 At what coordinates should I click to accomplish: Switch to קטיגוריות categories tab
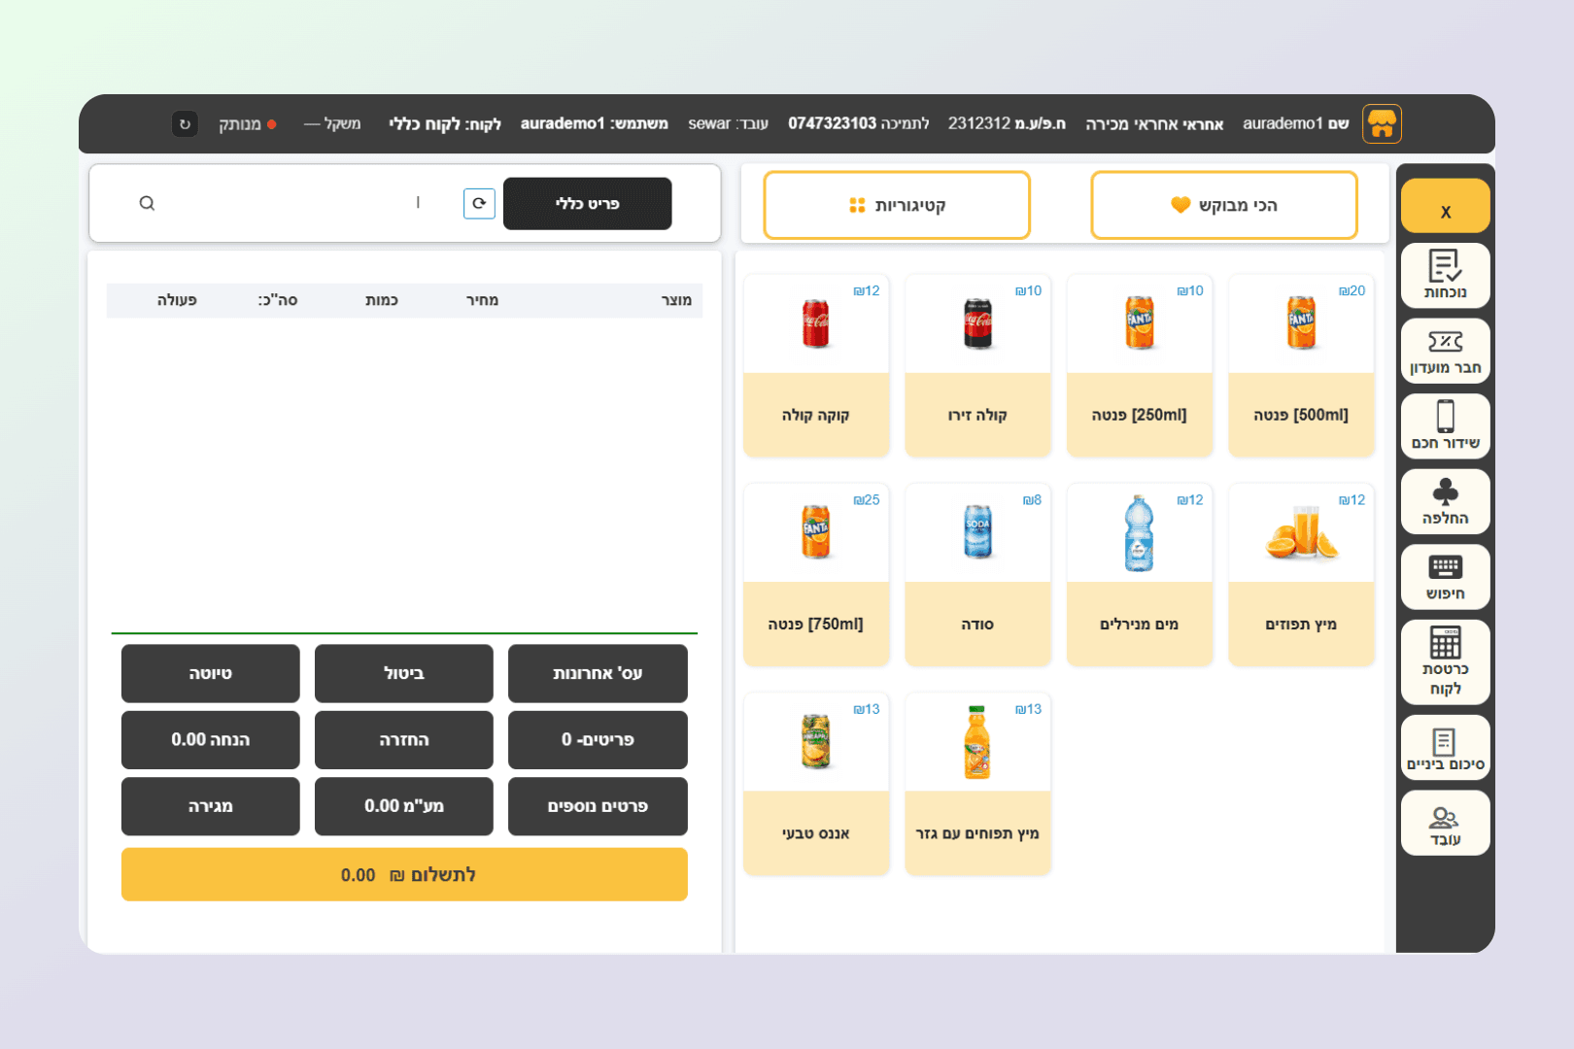[897, 205]
